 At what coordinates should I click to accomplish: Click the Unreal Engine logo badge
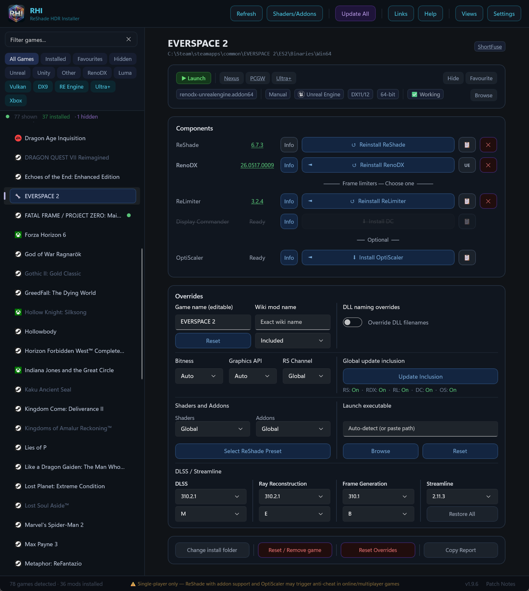[301, 94]
